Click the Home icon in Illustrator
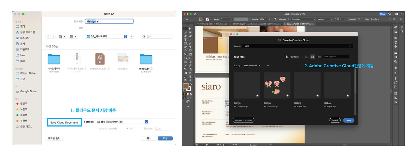 (195, 14)
